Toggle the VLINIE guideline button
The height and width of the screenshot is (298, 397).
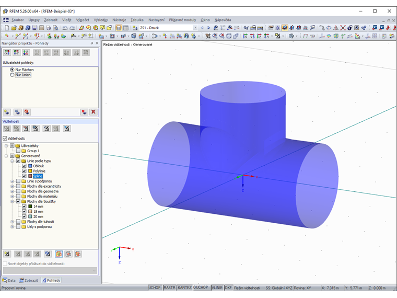click(217, 288)
